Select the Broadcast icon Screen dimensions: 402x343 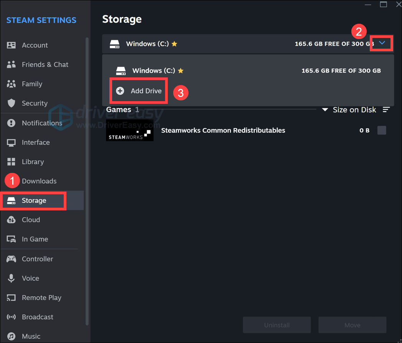tap(11, 317)
